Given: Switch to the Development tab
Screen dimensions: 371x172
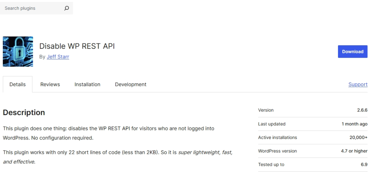Looking at the screenshot, I should [130, 84].
